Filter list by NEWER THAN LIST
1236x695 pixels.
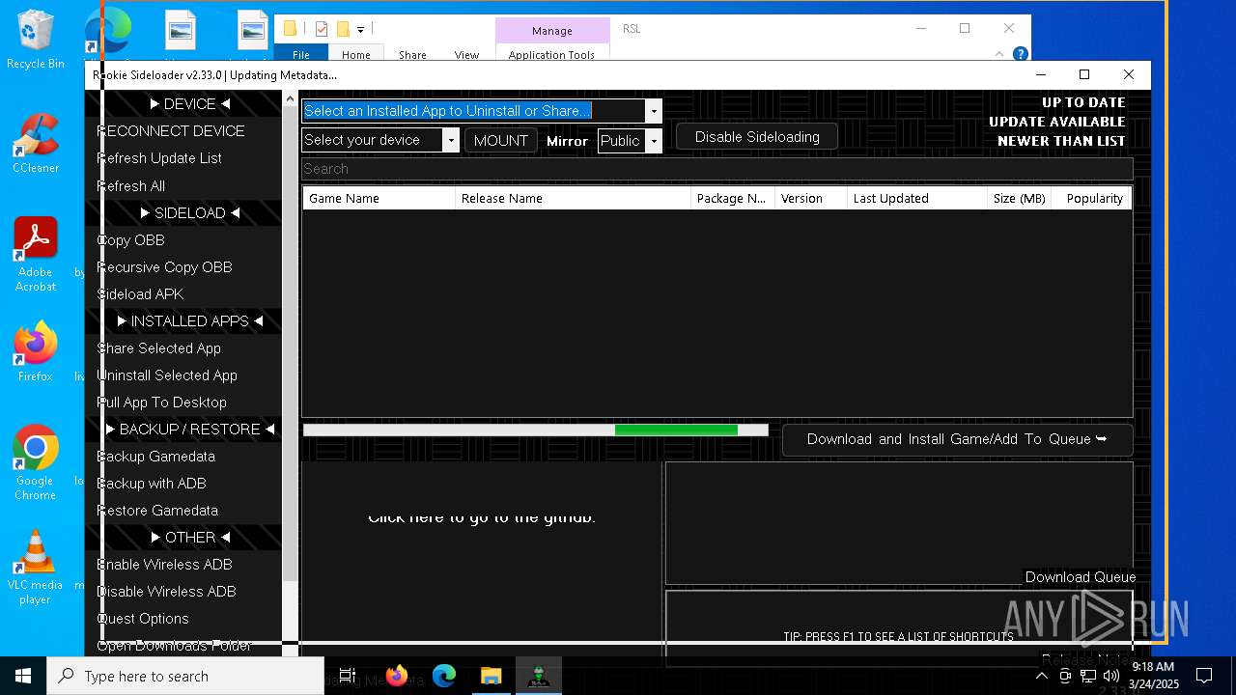[1061, 141]
